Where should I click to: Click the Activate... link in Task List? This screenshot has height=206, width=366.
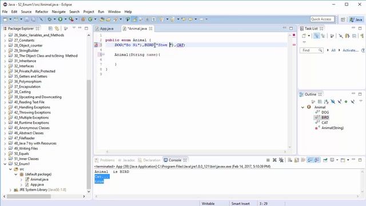click(x=351, y=50)
